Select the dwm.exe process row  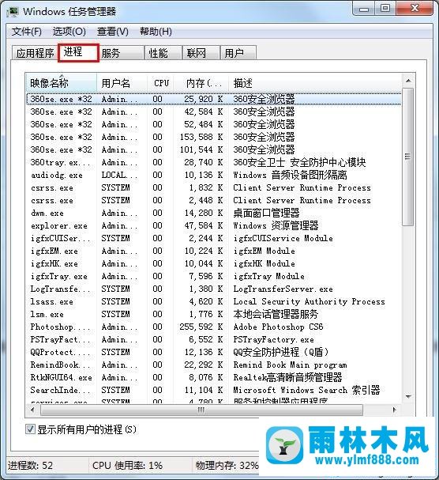(214, 213)
